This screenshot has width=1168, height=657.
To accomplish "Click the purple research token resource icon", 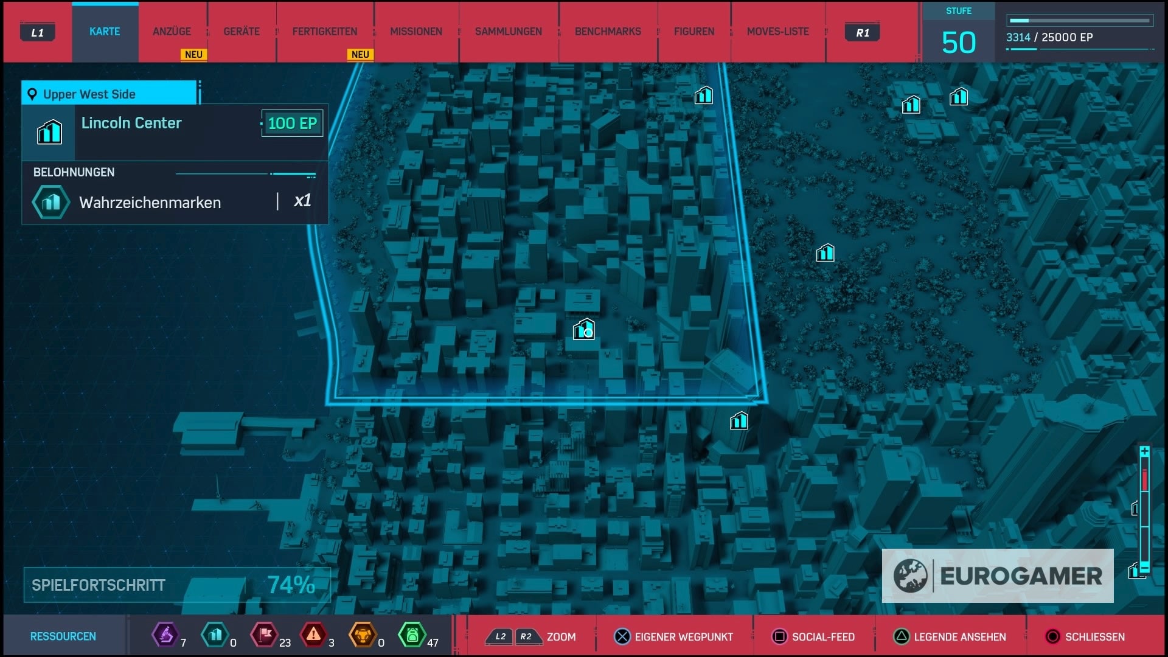I will [x=165, y=635].
